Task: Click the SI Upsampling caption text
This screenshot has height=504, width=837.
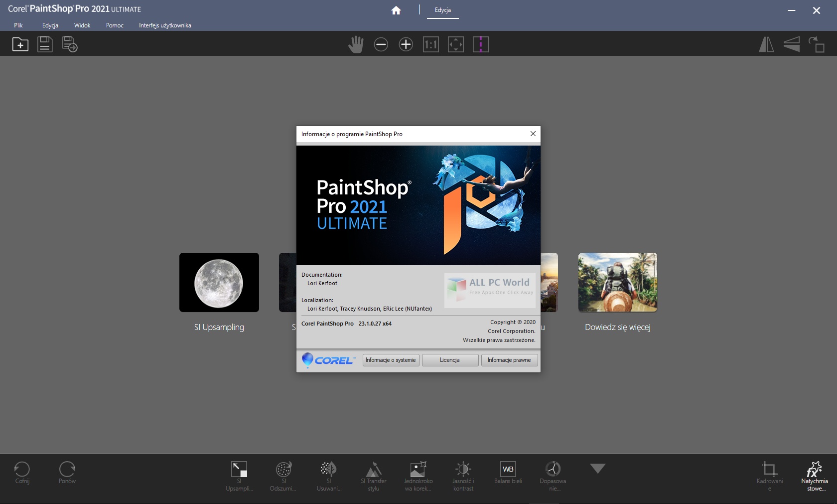Action: [x=219, y=327]
